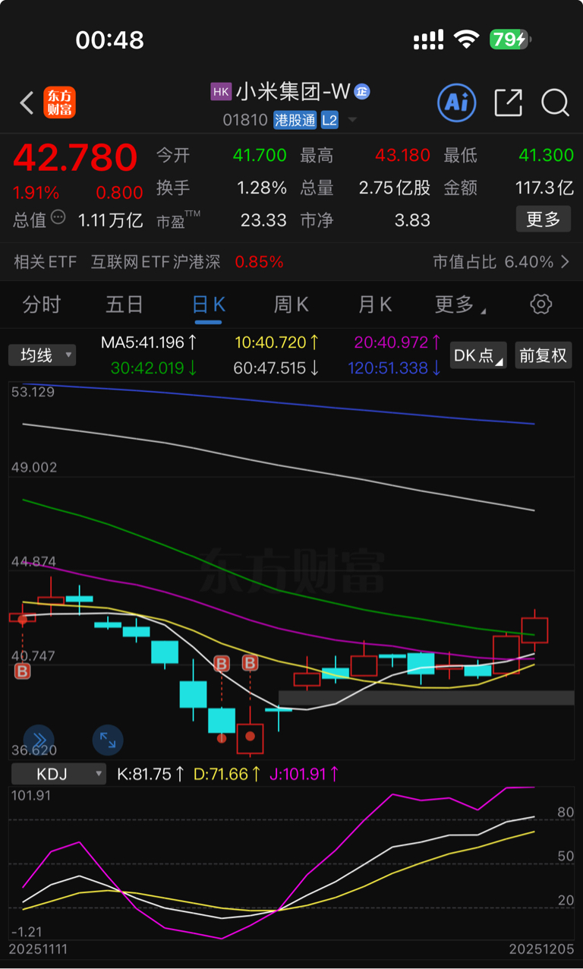This screenshot has height=969, width=583.
Task: Tap the K:81.75 KDJ reading
Action: [150, 774]
